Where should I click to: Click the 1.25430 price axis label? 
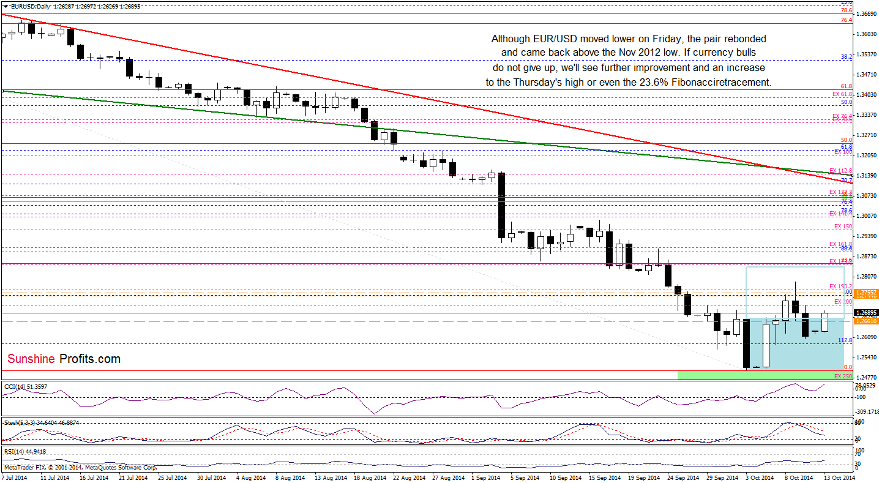pos(867,358)
